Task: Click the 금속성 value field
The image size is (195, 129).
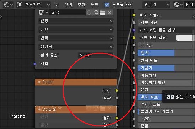Action: (166, 45)
